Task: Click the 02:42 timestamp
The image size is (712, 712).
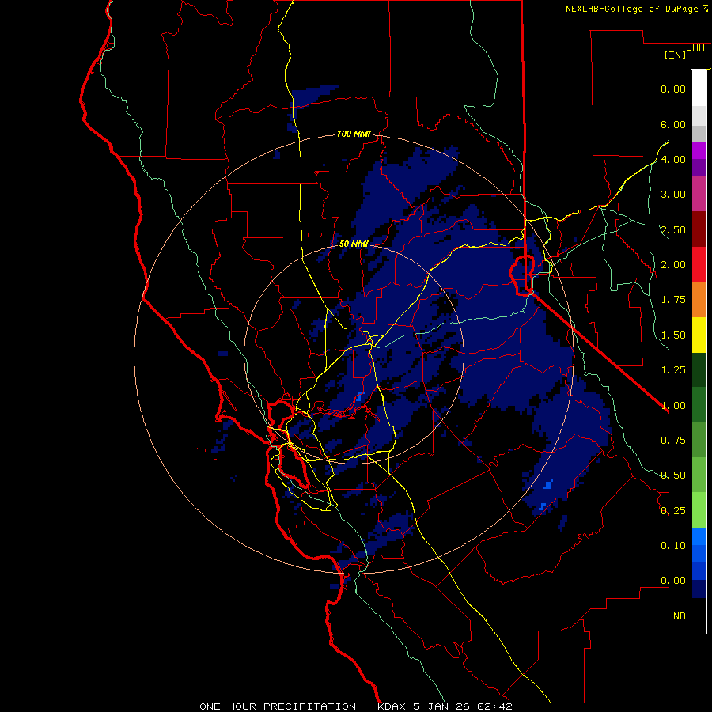Action: pyautogui.click(x=495, y=706)
